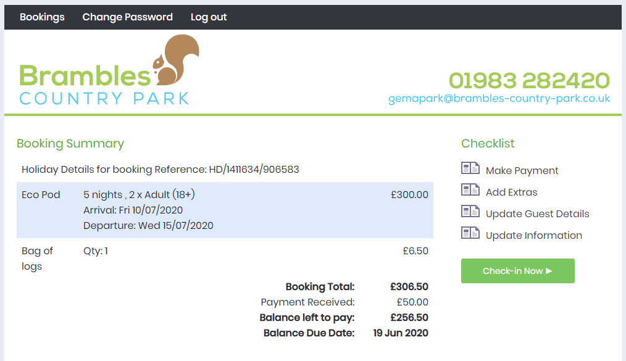Select the Eco Pod booking row
The height and width of the screenshot is (361, 626).
point(225,210)
